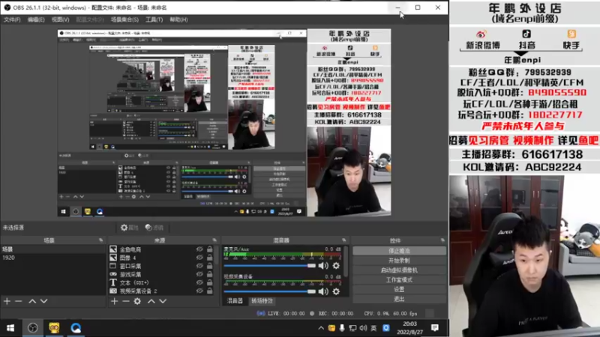The width and height of the screenshot is (600, 337).
Task: Open the notification center icon
Action: tap(435, 328)
